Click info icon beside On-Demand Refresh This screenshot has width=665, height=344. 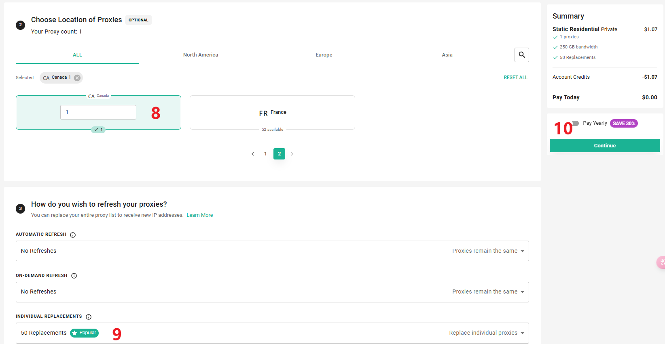point(74,276)
